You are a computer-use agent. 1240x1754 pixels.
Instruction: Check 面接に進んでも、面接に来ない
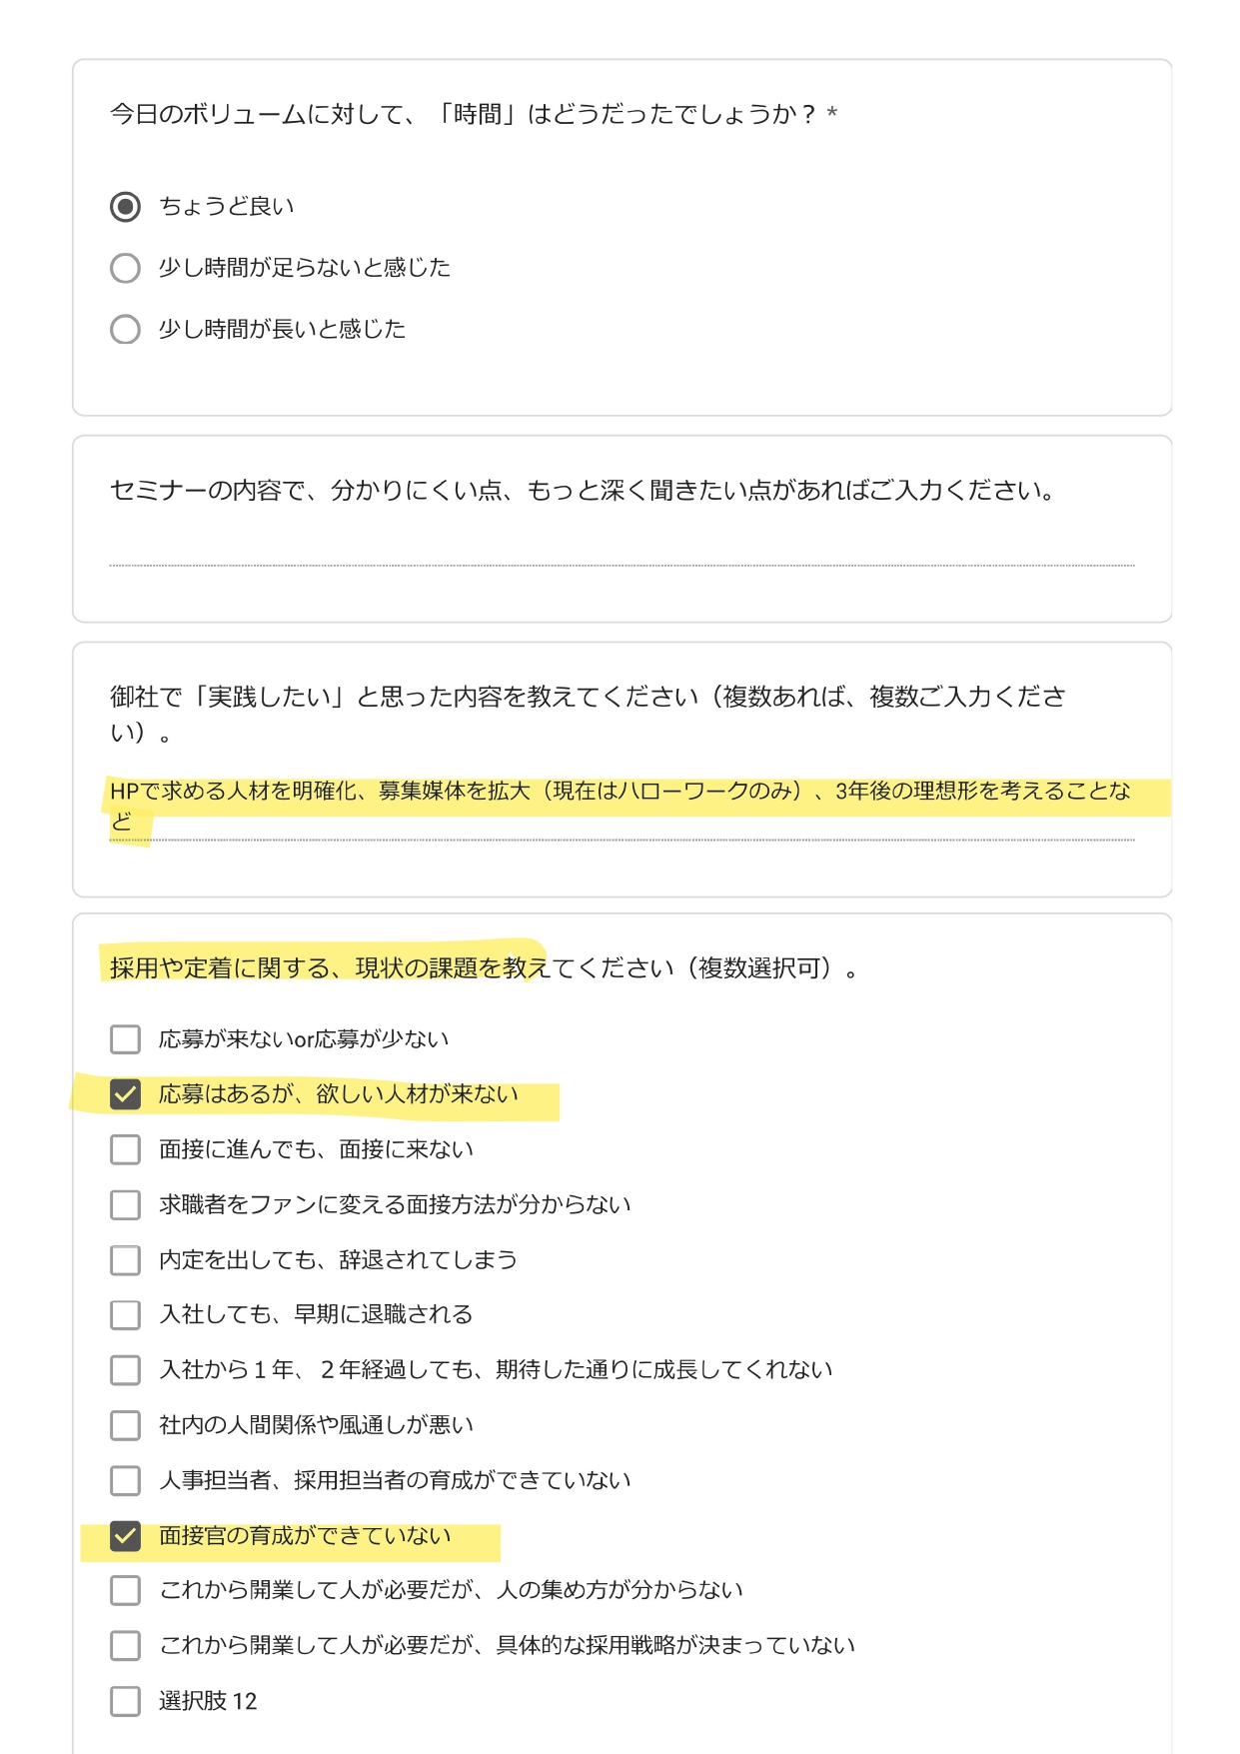[125, 1149]
